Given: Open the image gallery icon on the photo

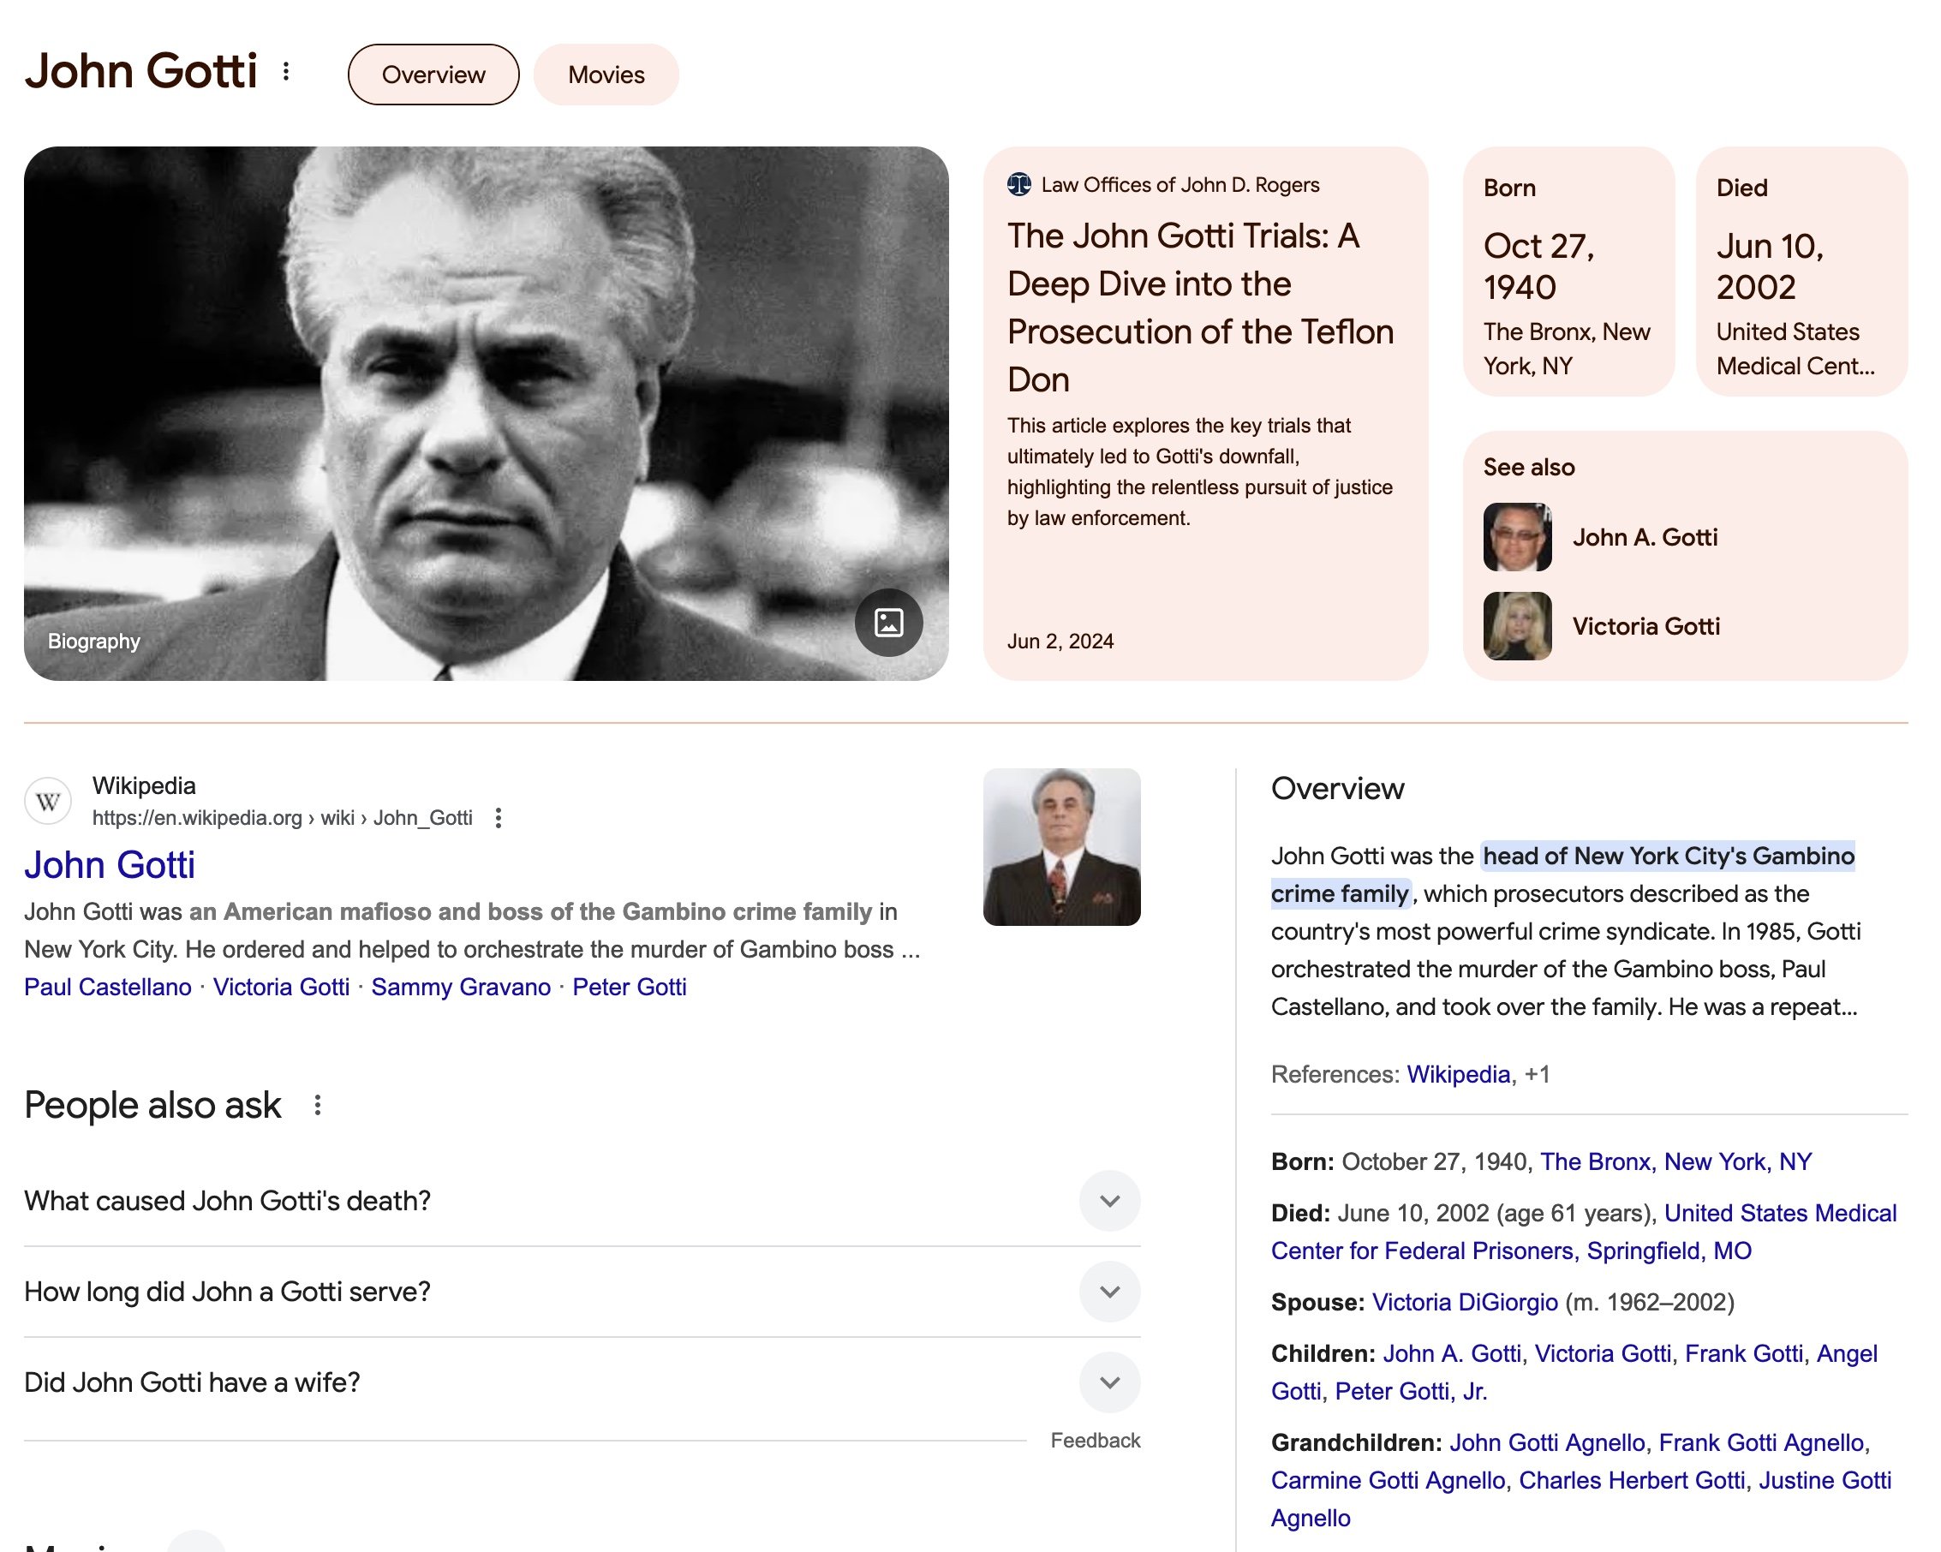Looking at the screenshot, I should point(887,622).
